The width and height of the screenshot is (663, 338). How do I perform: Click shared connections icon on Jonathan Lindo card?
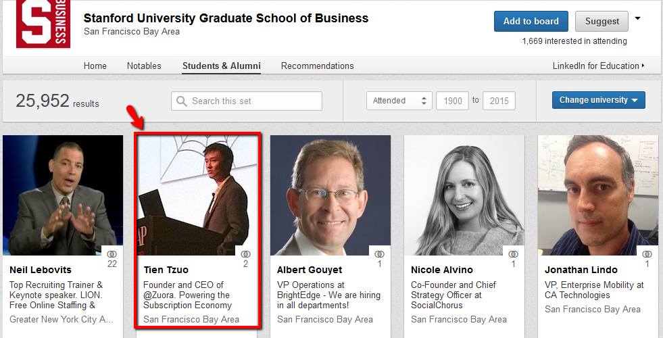click(x=647, y=254)
